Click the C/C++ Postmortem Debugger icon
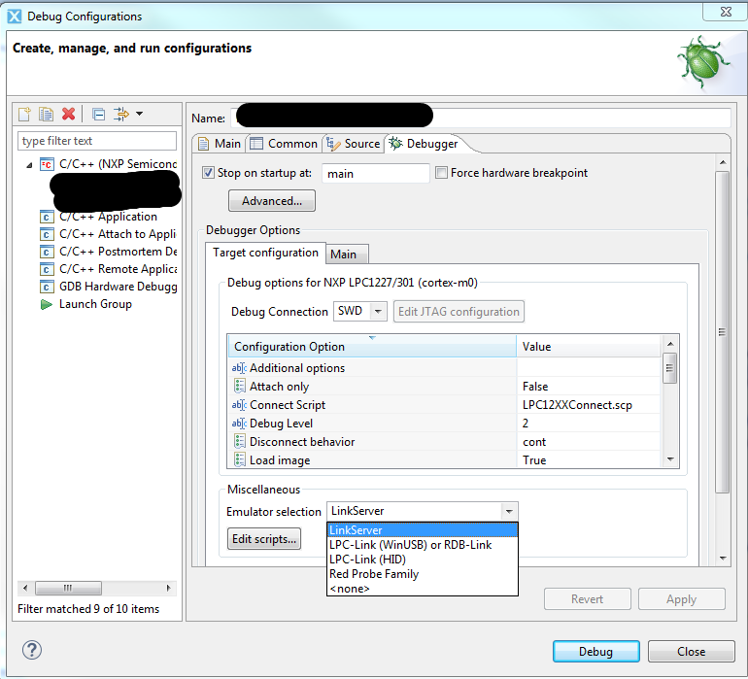Screen dimensions: 748x679 pos(47,252)
